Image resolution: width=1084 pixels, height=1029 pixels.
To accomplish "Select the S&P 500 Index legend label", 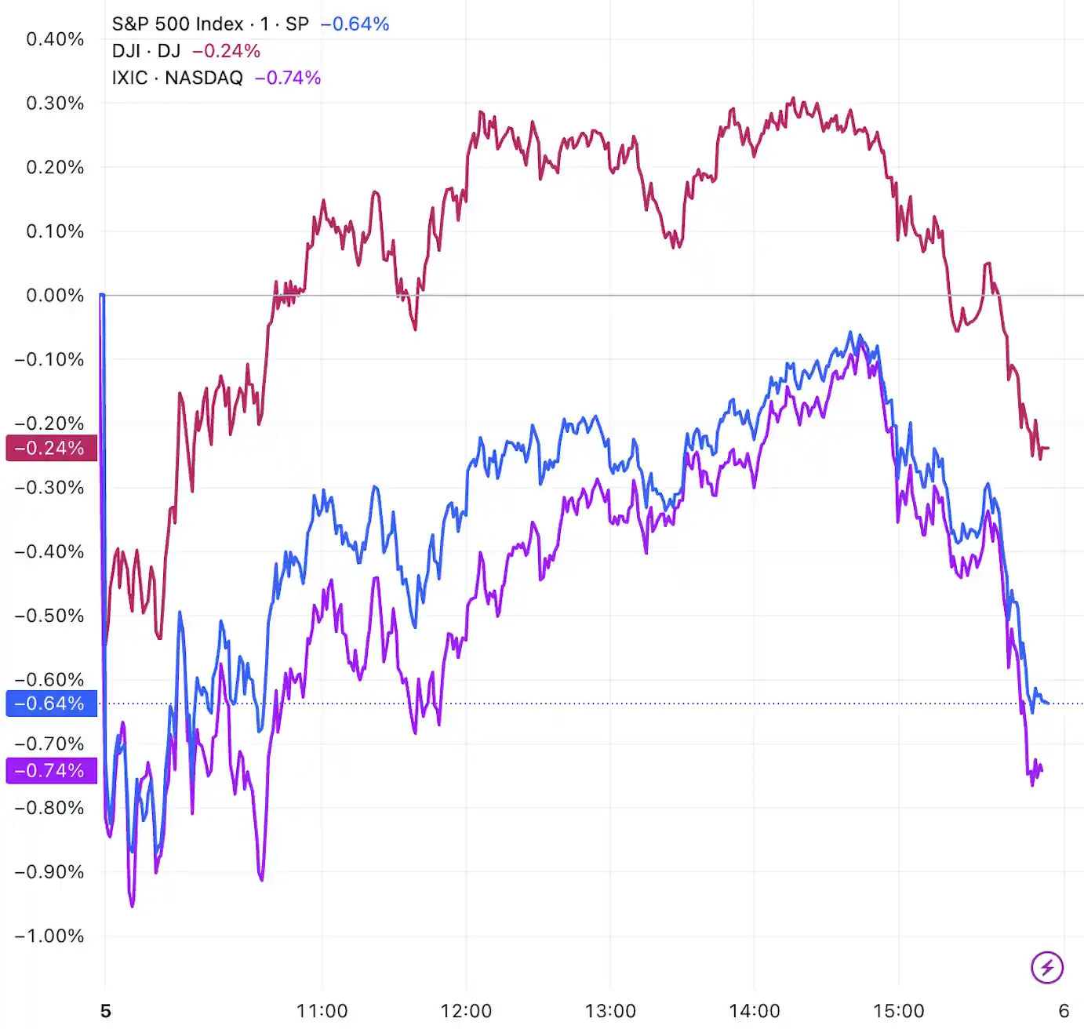I will [x=209, y=24].
